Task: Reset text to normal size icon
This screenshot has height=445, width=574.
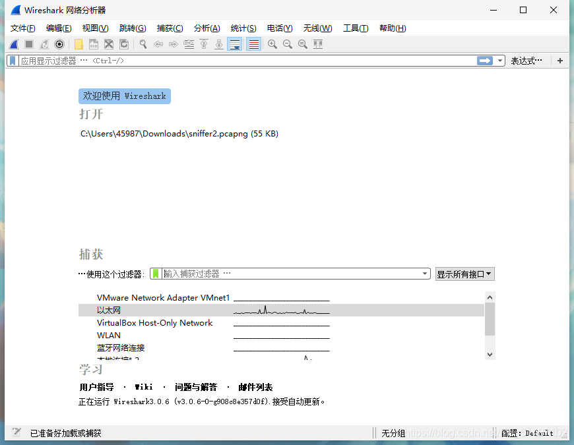Action: pos(303,45)
